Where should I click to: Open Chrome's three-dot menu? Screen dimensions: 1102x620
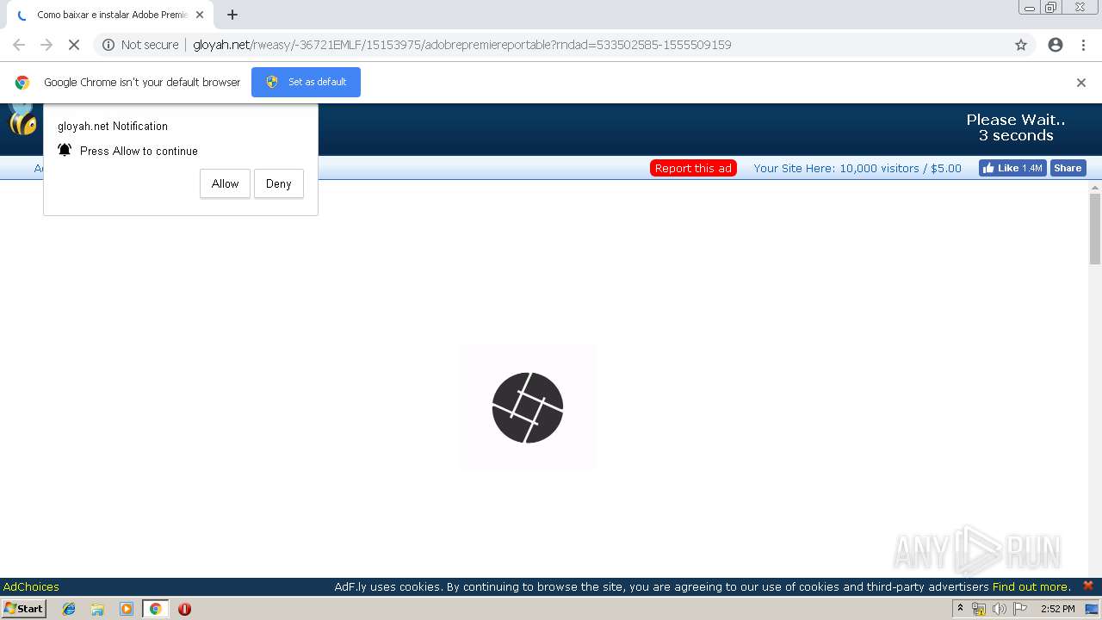pyautogui.click(x=1083, y=45)
